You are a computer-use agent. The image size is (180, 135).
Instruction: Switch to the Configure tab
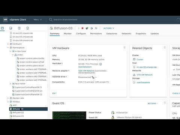coord(81,34)
